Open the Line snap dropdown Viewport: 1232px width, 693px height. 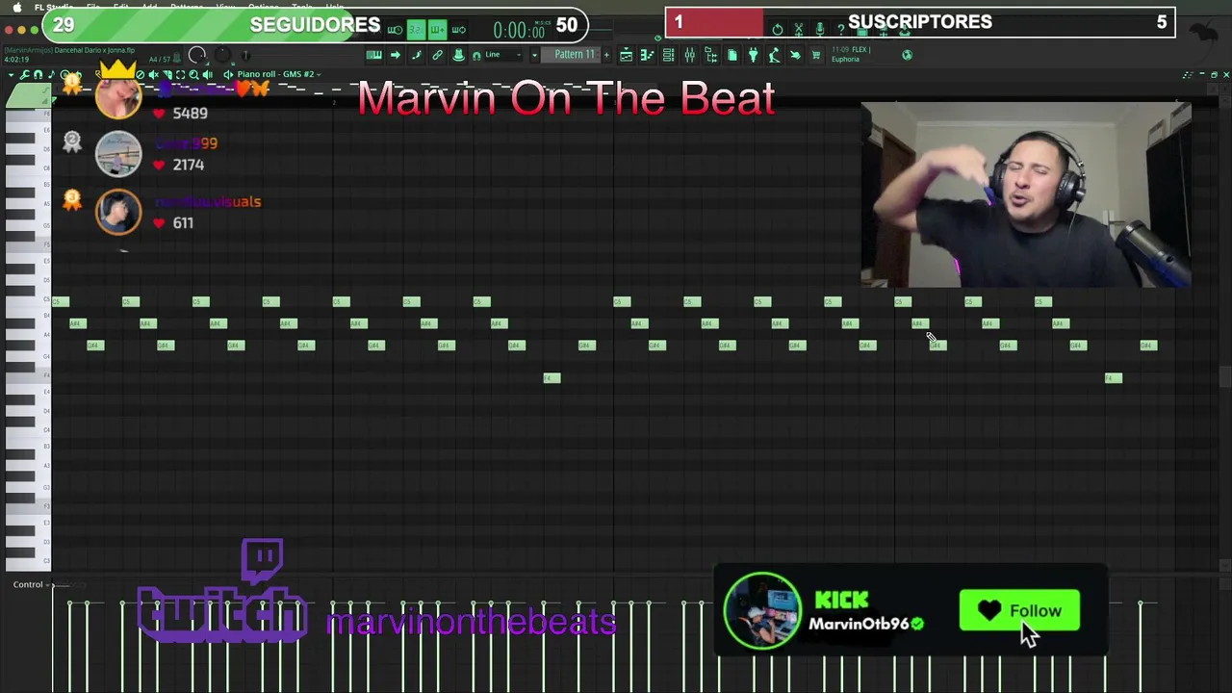click(x=503, y=55)
